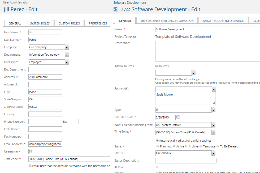Open the Company dropdown
This screenshot has height=173, width=260.
coord(67,47)
